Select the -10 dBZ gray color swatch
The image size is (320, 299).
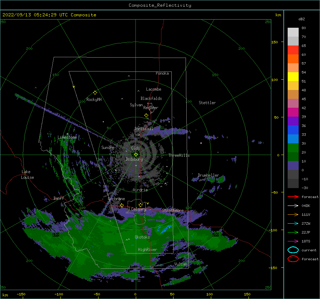pos(293,183)
